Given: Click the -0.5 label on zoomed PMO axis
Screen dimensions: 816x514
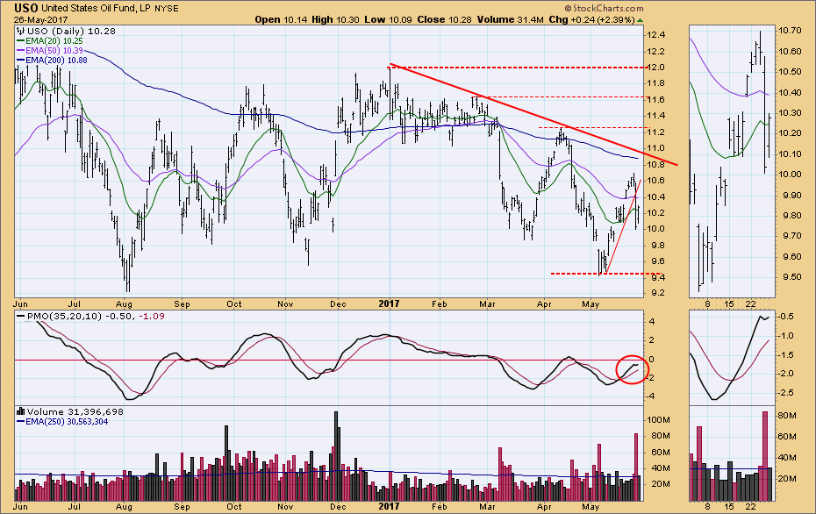Looking at the screenshot, I should pyautogui.click(x=786, y=317).
